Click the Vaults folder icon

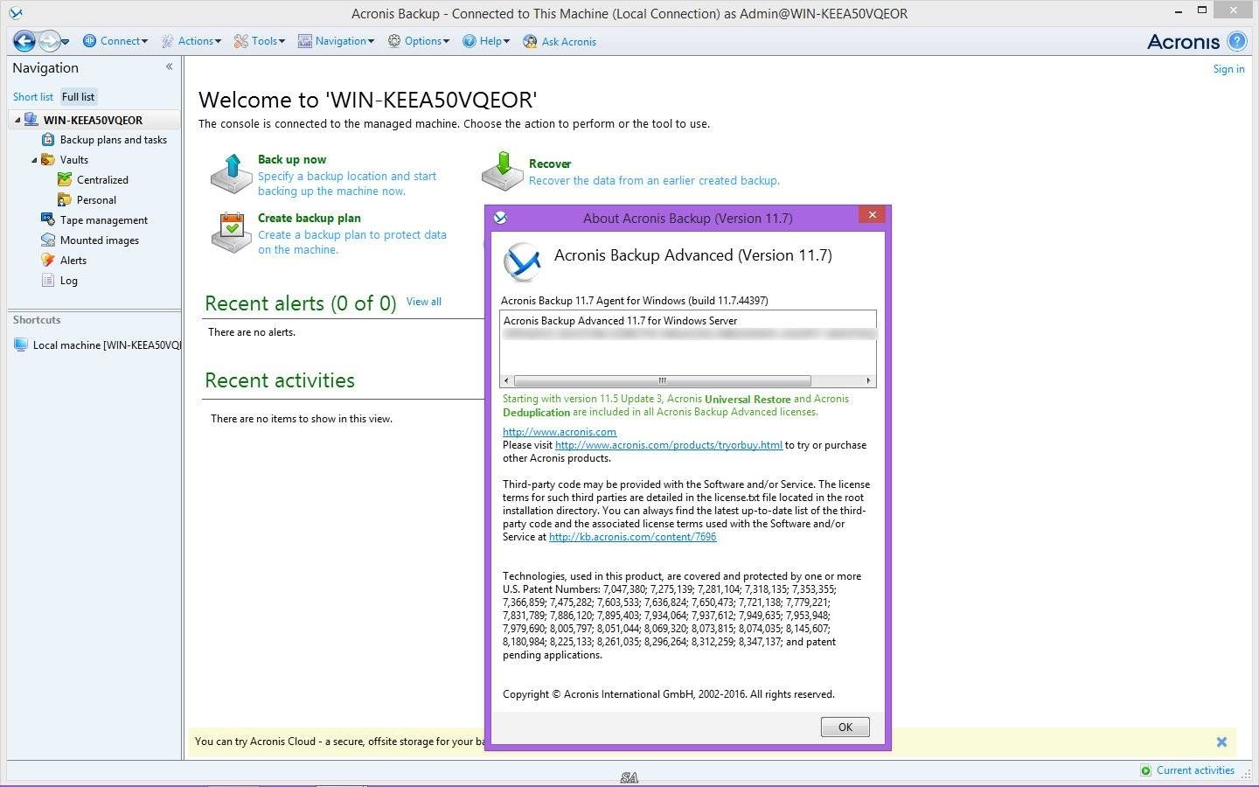click(48, 160)
